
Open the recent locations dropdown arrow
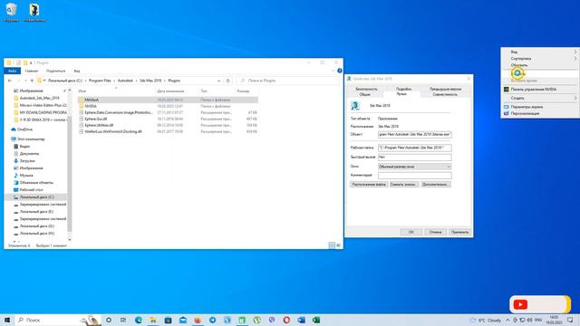click(25, 81)
